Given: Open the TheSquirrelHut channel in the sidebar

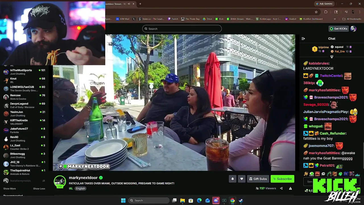Looking at the screenshot, I should (x=24, y=172).
